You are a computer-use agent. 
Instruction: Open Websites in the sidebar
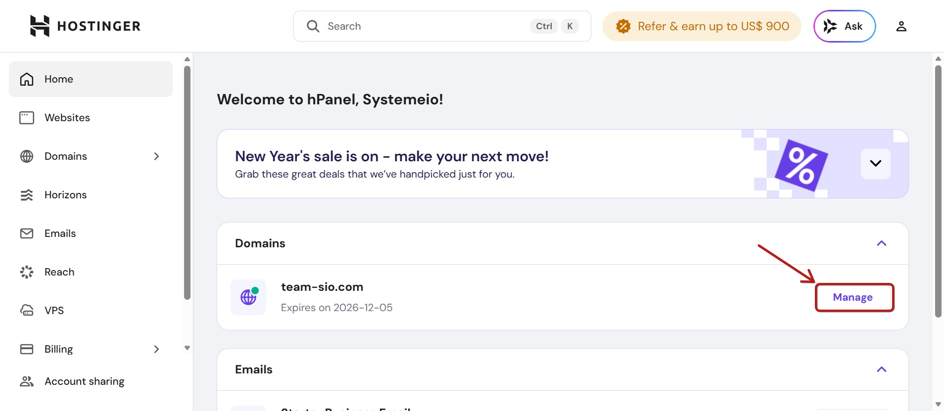point(67,118)
